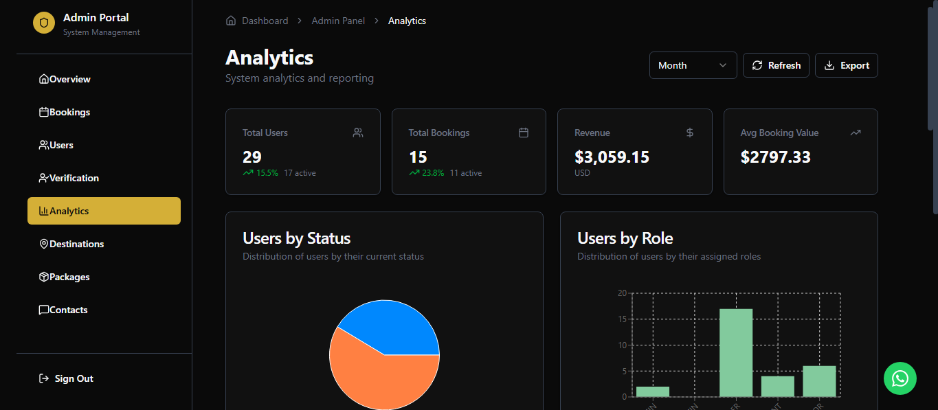This screenshot has width=938, height=410.
Task: Click the map pin icon beside Destinations
Action: tap(43, 244)
